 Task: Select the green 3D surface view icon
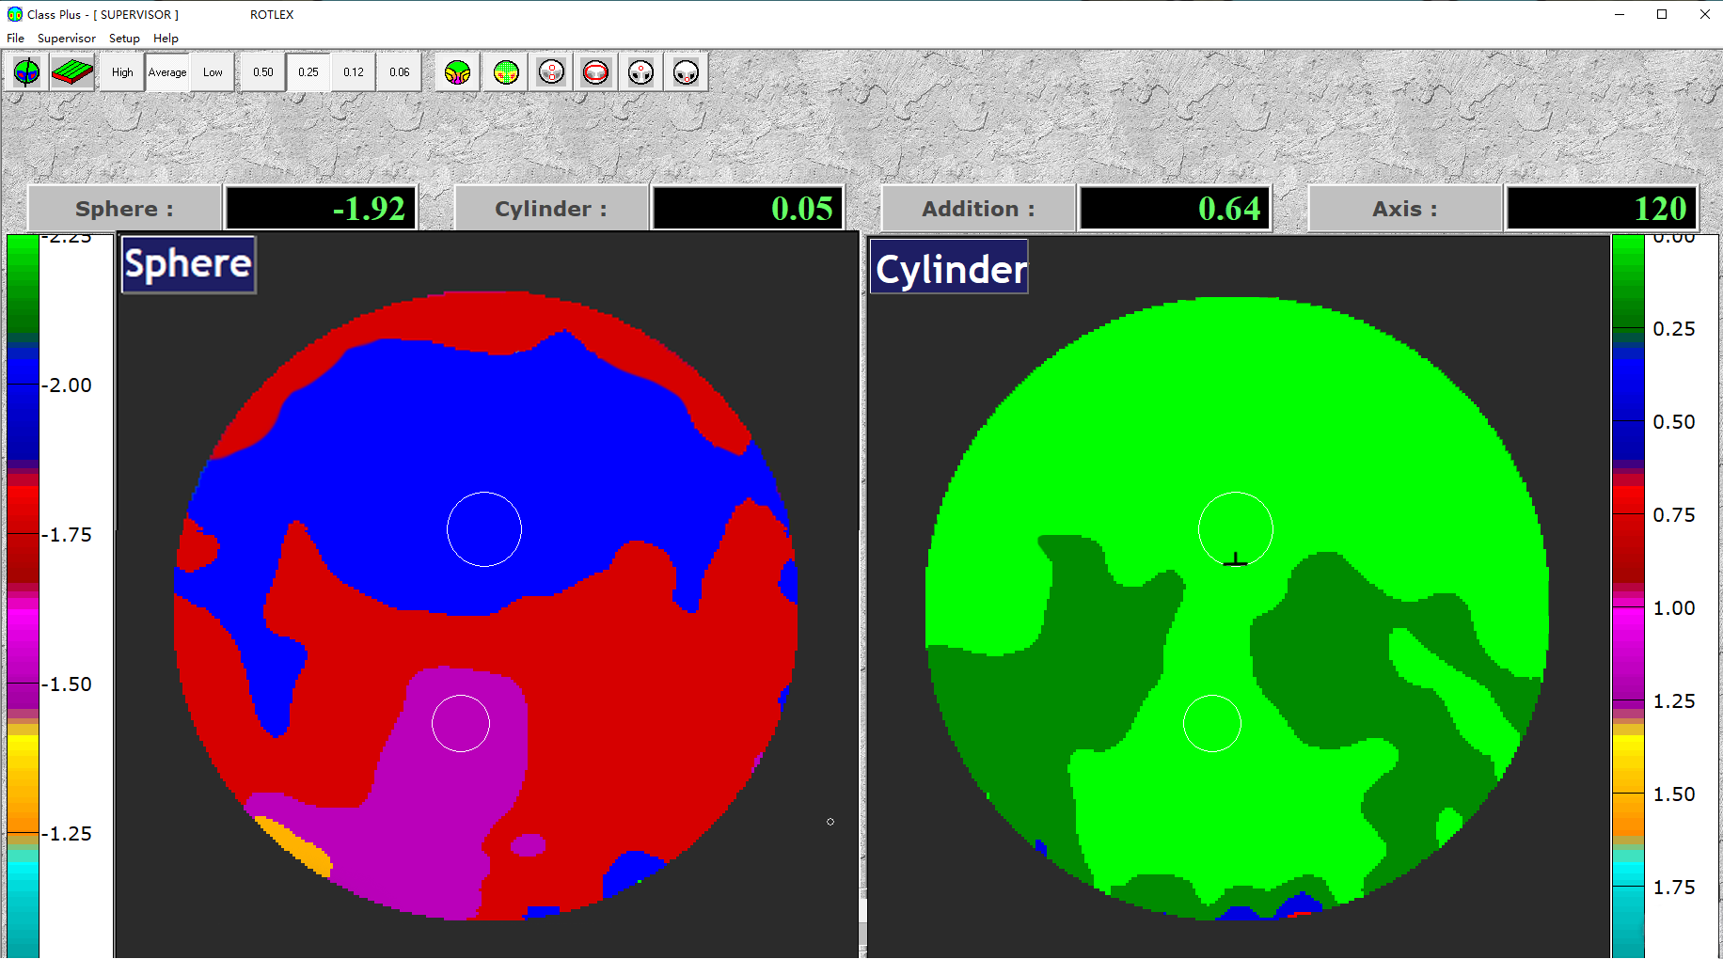coord(72,72)
